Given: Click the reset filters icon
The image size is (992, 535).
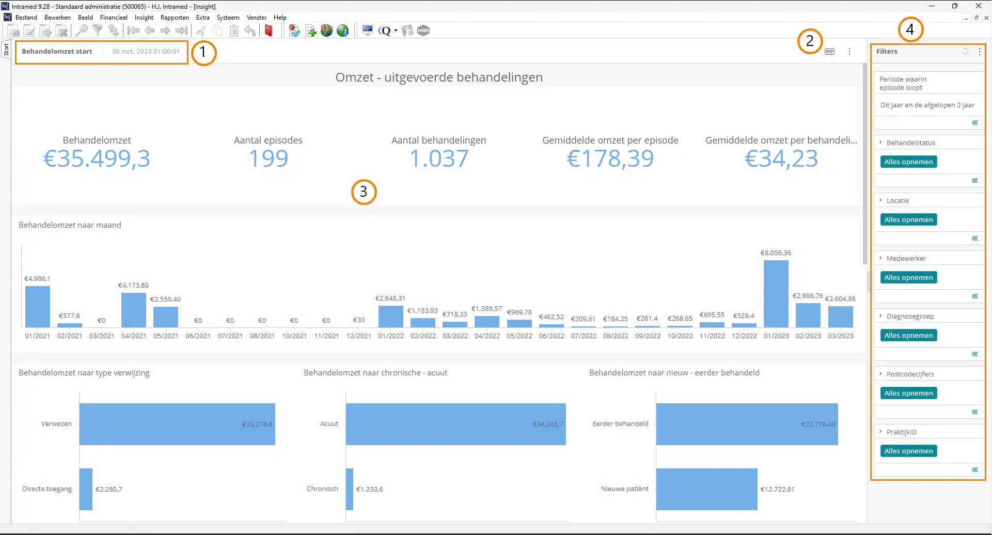Looking at the screenshot, I should (x=965, y=51).
